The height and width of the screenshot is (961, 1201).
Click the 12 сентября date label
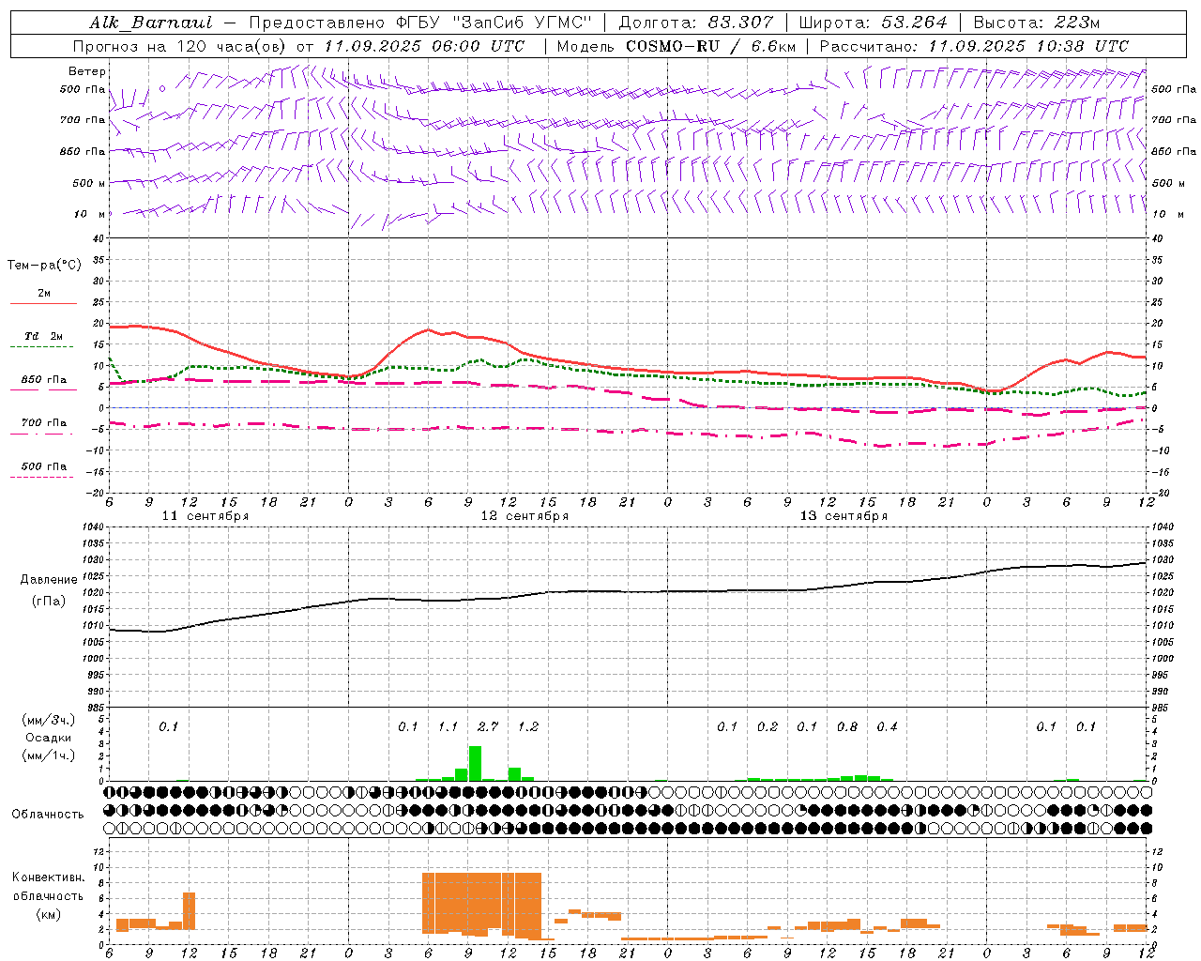click(x=524, y=516)
